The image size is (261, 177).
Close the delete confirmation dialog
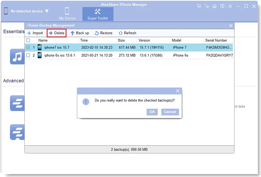pyautogui.click(x=178, y=91)
